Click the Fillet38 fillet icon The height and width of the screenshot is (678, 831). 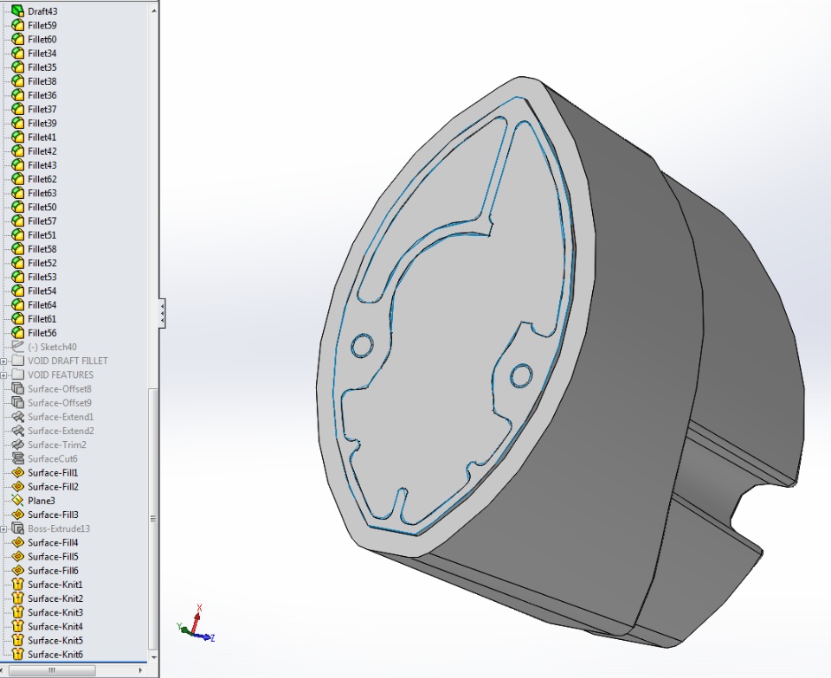pyautogui.click(x=18, y=81)
